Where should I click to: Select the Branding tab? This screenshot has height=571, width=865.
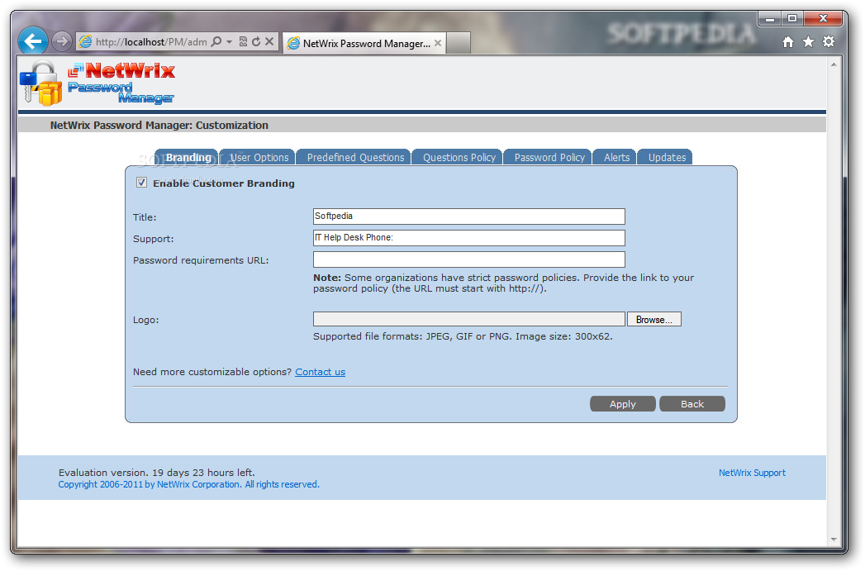[x=187, y=157]
